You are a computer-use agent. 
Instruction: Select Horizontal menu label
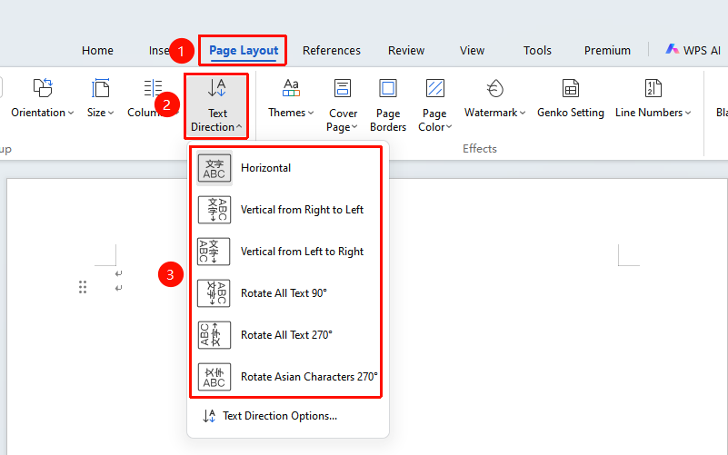(265, 168)
